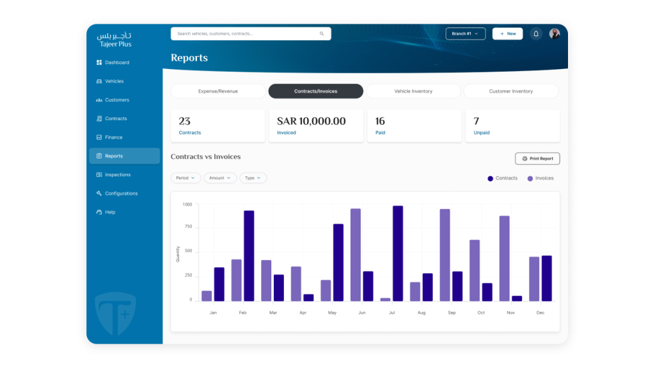Click the 'Reports' page title
655x368 pixels.
pyautogui.click(x=189, y=58)
